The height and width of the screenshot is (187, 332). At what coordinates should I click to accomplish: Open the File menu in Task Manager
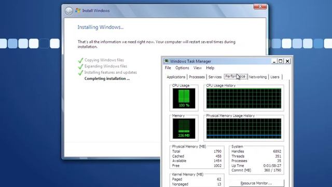tap(168, 68)
